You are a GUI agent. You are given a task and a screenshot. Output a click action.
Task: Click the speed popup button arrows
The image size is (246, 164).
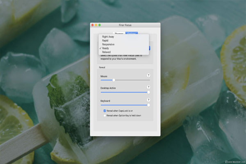pyautogui.click(x=148, y=48)
